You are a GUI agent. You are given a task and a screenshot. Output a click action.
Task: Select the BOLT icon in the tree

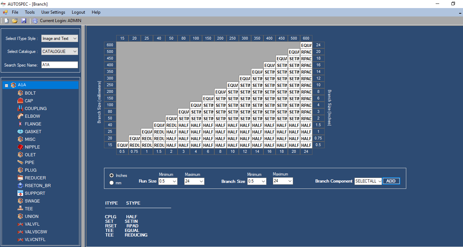[x=20, y=93]
